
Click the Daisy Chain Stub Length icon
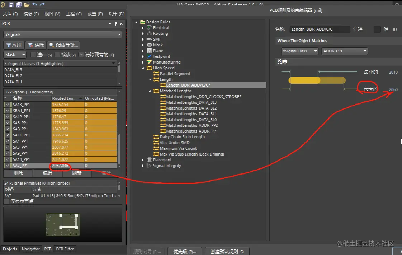156,136
